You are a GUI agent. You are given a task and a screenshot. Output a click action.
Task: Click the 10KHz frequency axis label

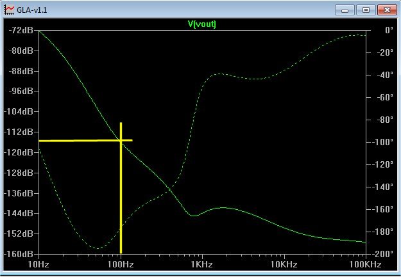[284, 264]
